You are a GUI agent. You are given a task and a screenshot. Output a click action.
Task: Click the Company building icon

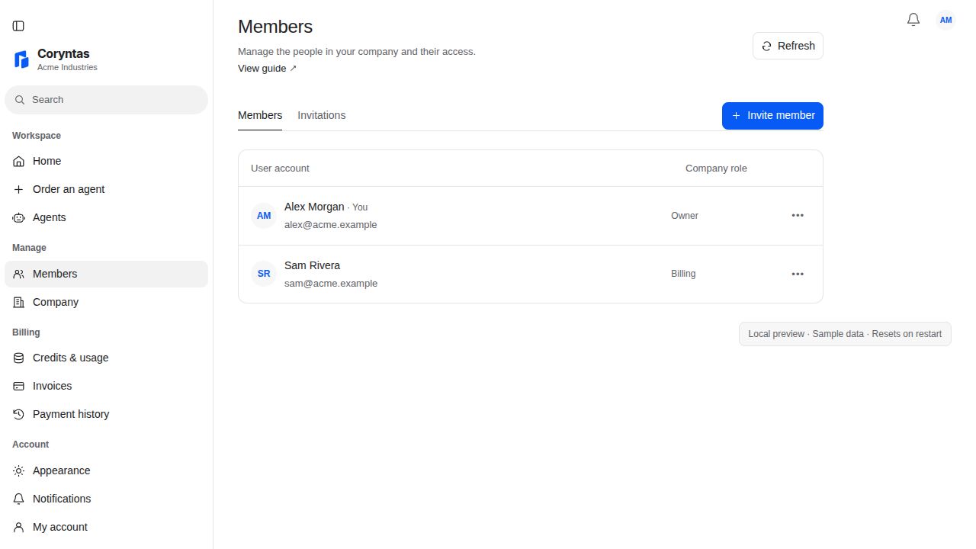tap(19, 303)
